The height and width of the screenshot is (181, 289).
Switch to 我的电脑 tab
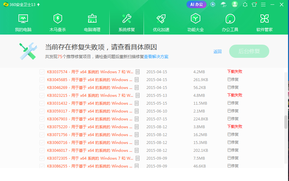tap(23, 22)
